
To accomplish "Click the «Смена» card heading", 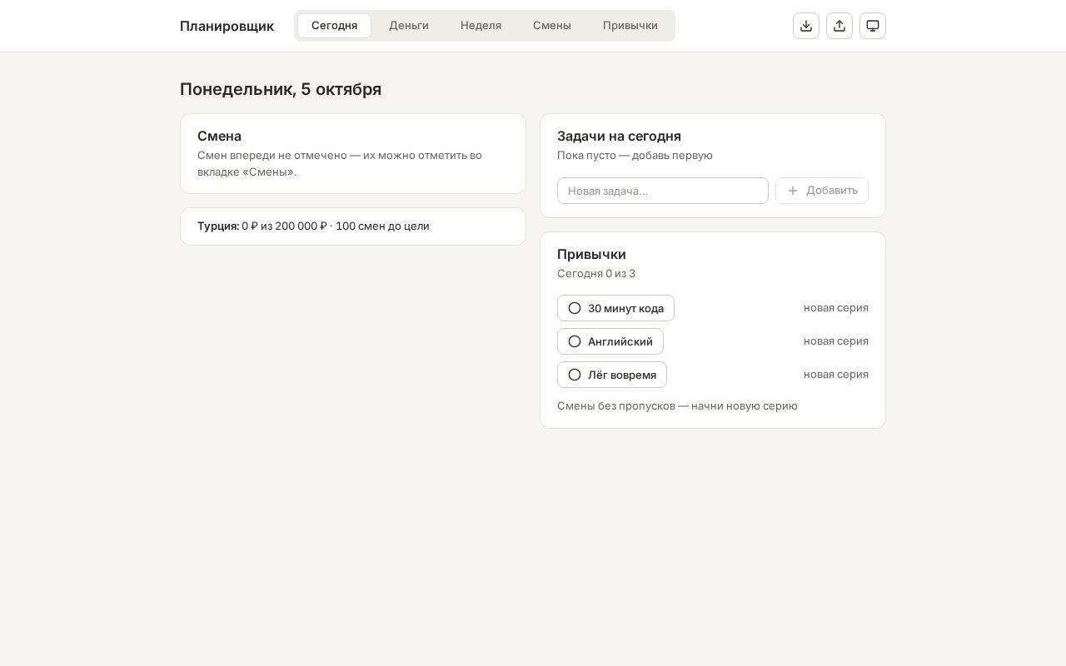I will click(219, 136).
